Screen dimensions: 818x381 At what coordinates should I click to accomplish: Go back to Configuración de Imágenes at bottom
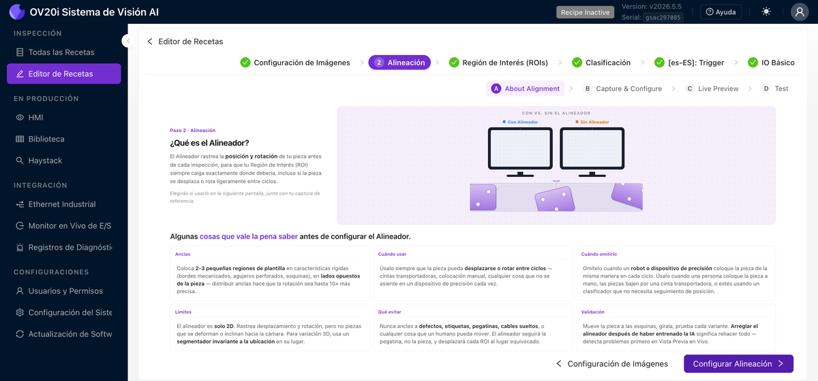612,364
